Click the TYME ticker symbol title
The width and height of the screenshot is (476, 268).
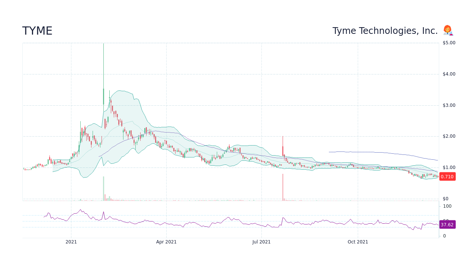pyautogui.click(x=37, y=31)
